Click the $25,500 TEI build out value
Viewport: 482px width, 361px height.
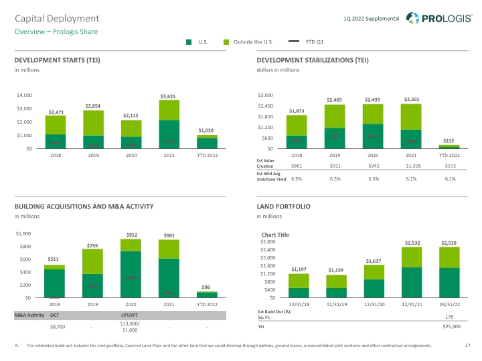pyautogui.click(x=452, y=327)
